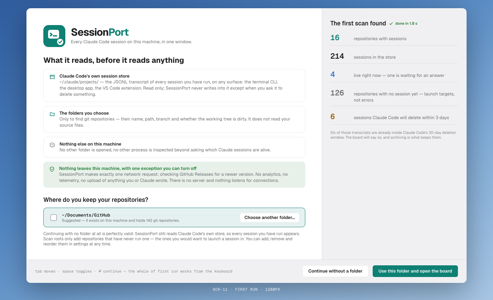Image resolution: width=493 pixels, height=300 pixels.
Task: Click repositories with no session yet label
Action: pos(404,97)
